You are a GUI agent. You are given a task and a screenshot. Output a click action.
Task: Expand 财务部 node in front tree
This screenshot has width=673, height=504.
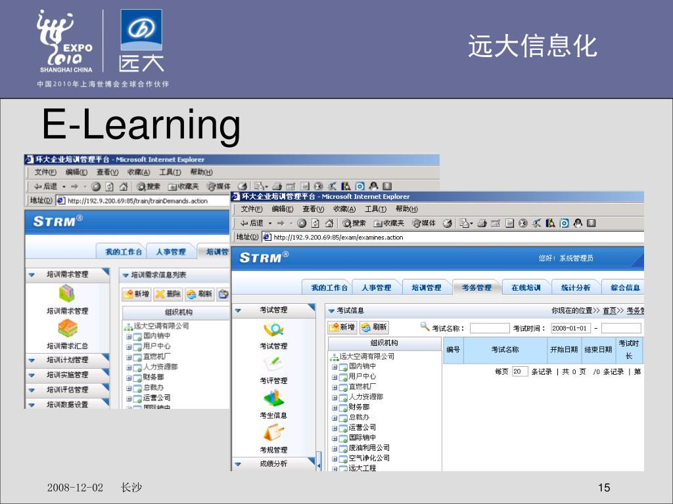click(335, 408)
